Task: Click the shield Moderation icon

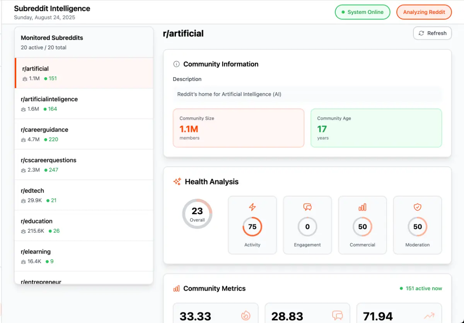Action: tap(418, 207)
